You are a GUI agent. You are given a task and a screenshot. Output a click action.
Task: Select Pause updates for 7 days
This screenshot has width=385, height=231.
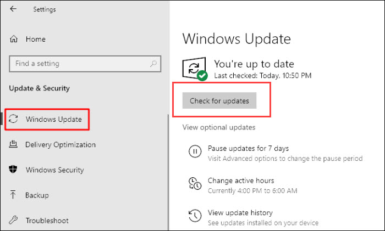pos(248,148)
